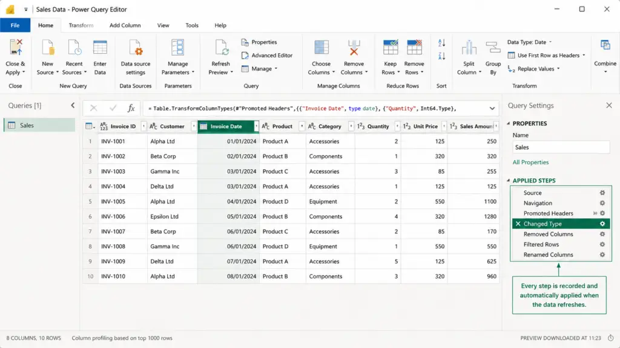Switch to the Help tab
This screenshot has height=348, width=620.
pyautogui.click(x=220, y=25)
